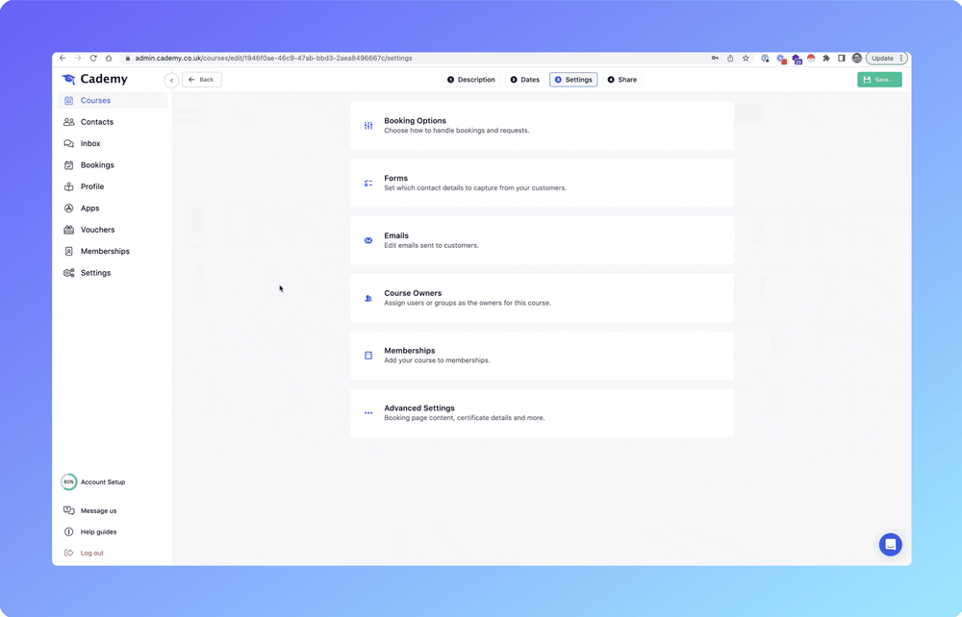This screenshot has height=617, width=962.
Task: Bookmark page with star icon
Action: pyautogui.click(x=746, y=59)
